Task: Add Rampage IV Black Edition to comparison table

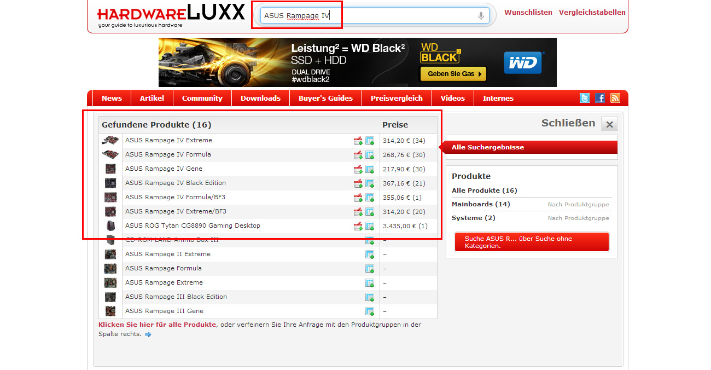Action: pos(370,183)
